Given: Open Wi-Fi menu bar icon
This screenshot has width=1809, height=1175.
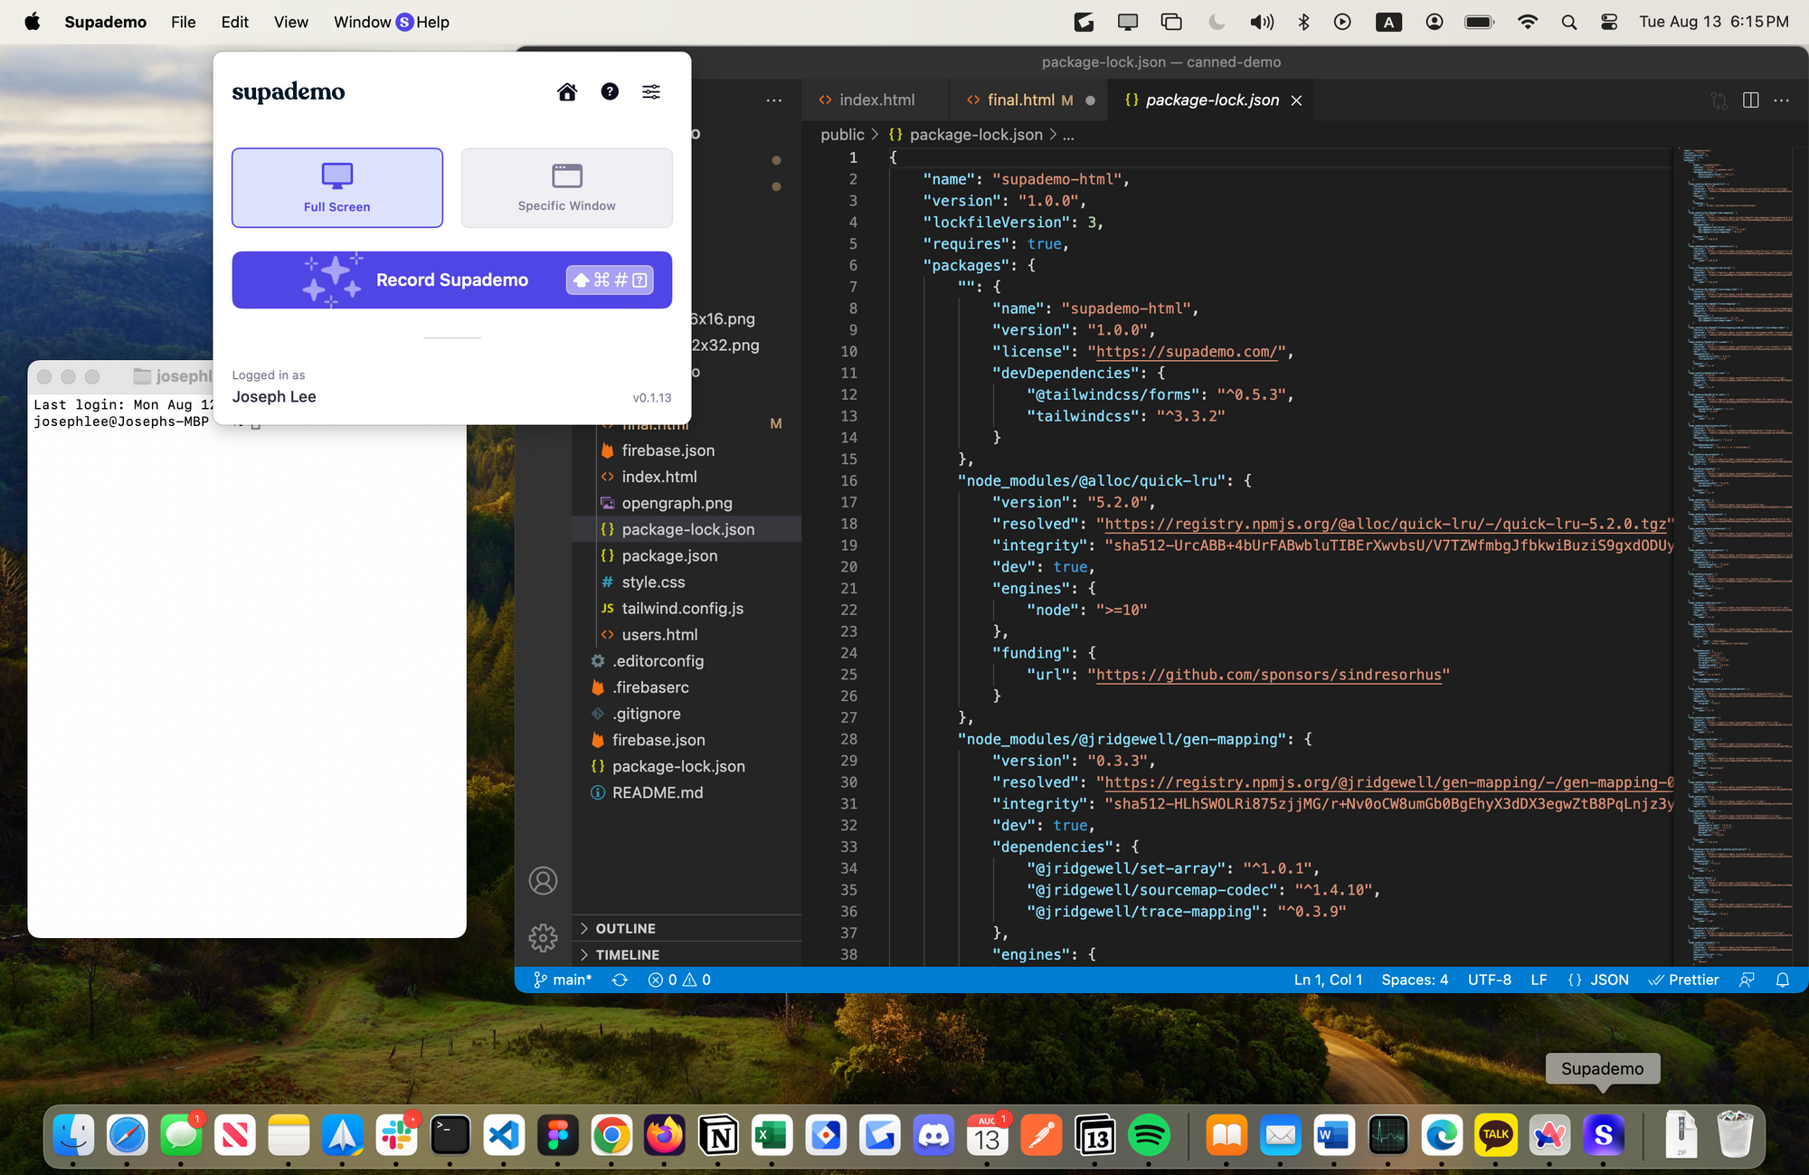Looking at the screenshot, I should coord(1527,22).
